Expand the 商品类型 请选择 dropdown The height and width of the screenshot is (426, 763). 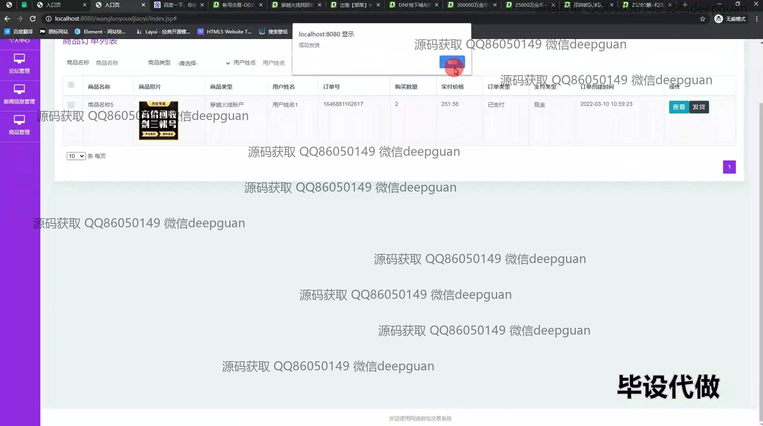pyautogui.click(x=203, y=63)
